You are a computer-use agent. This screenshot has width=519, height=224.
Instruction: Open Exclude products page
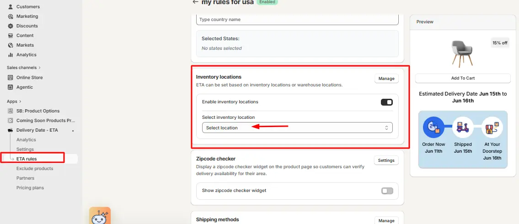pos(35,168)
